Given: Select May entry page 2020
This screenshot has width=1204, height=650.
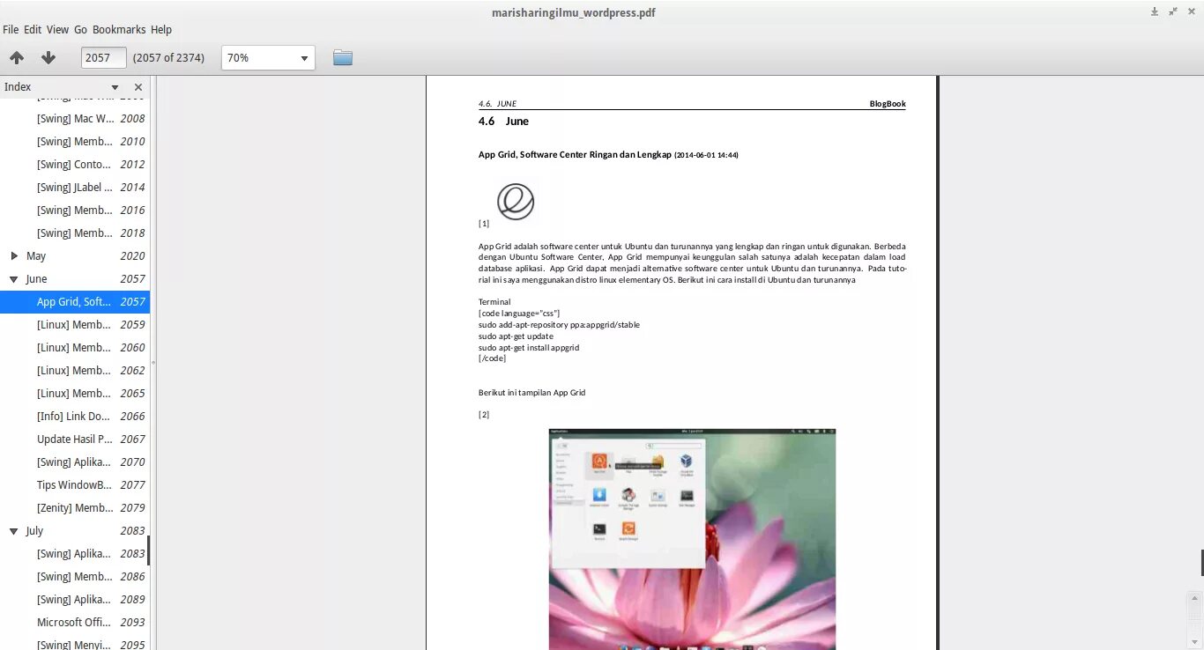Looking at the screenshot, I should click(x=75, y=256).
